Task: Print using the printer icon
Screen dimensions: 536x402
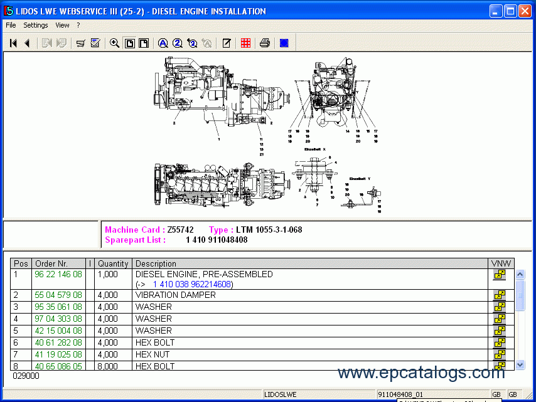Action: (x=265, y=43)
